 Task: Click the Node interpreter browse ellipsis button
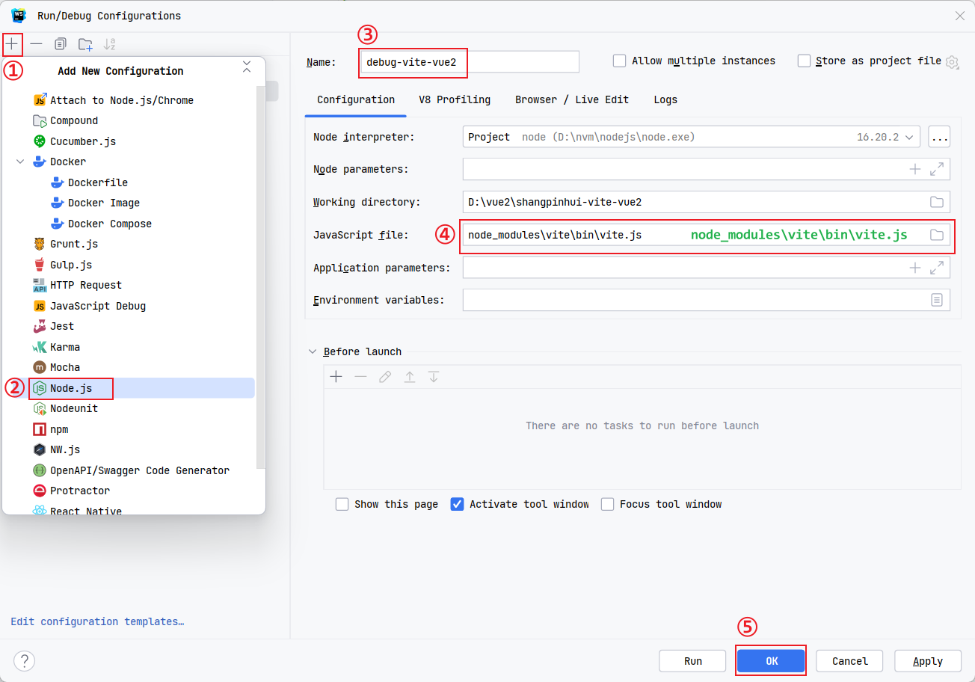[939, 137]
